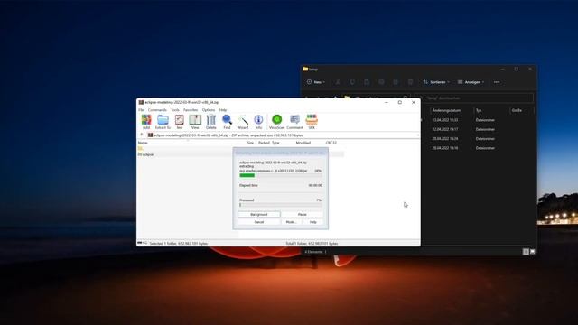578x325 pixels.
Task: Sort by Typ column in Explorer
Action: (479, 110)
